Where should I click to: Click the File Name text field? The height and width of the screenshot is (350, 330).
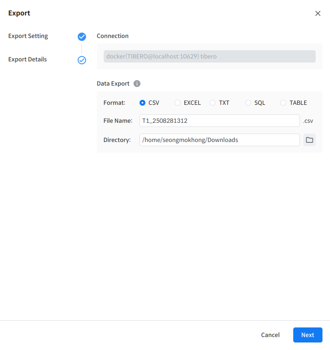pos(219,121)
